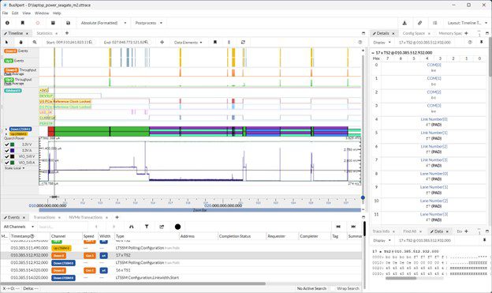
Task: Select the pointer cursor tool in Timeline
Action: [x=6, y=42]
